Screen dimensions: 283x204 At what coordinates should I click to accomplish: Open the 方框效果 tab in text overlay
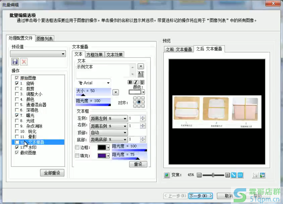coord(94,54)
